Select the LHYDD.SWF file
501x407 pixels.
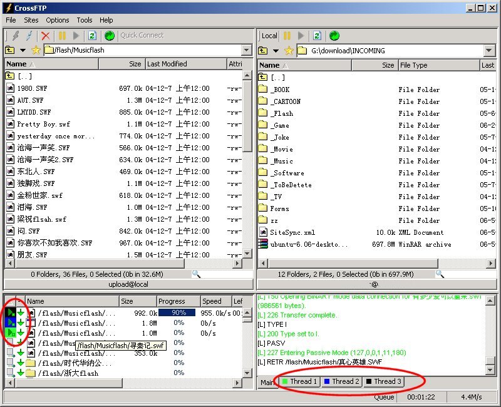pyautogui.click(x=34, y=112)
